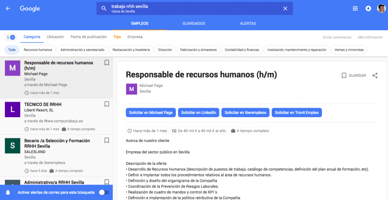Open Enviar comentarios link

[337, 37]
